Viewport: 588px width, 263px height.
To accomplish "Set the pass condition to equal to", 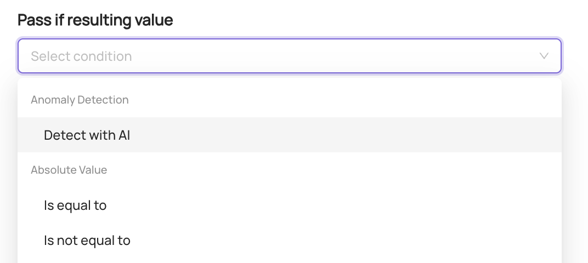I will 75,205.
